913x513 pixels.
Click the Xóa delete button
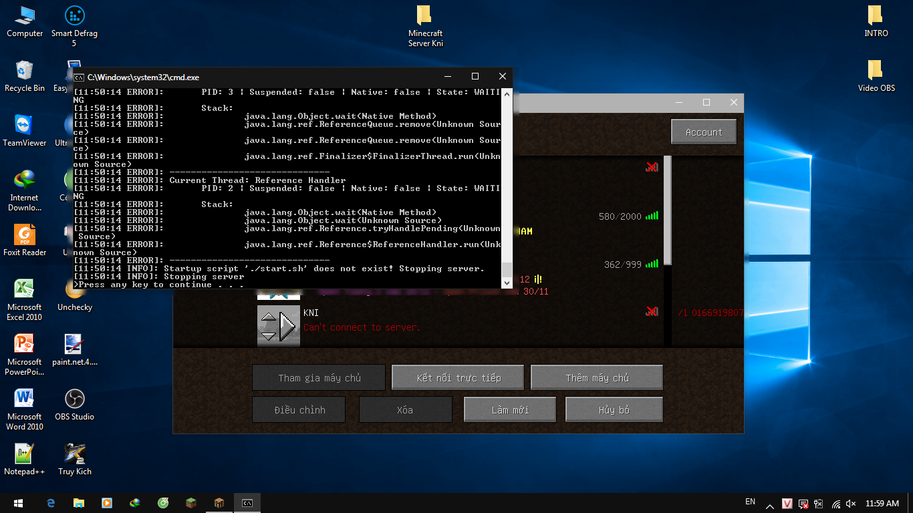click(405, 410)
